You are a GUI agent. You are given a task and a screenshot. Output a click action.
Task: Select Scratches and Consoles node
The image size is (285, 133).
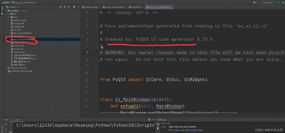[20, 71]
